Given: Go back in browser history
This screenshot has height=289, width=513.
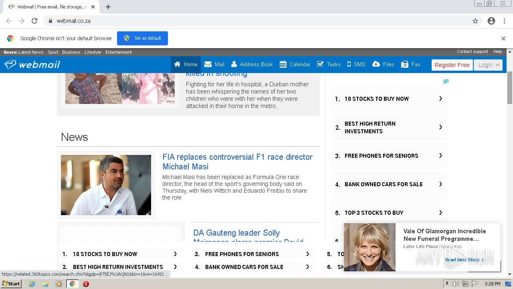Looking at the screenshot, I should point(9,21).
